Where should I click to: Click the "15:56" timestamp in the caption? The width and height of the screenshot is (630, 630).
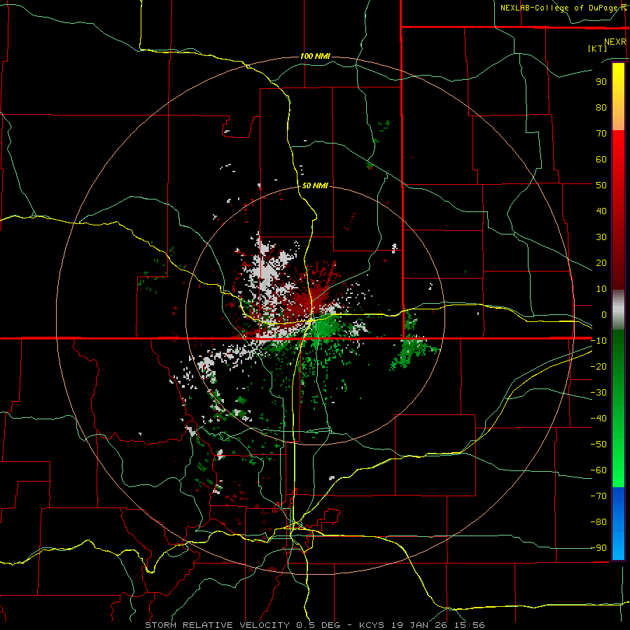pyautogui.click(x=470, y=625)
